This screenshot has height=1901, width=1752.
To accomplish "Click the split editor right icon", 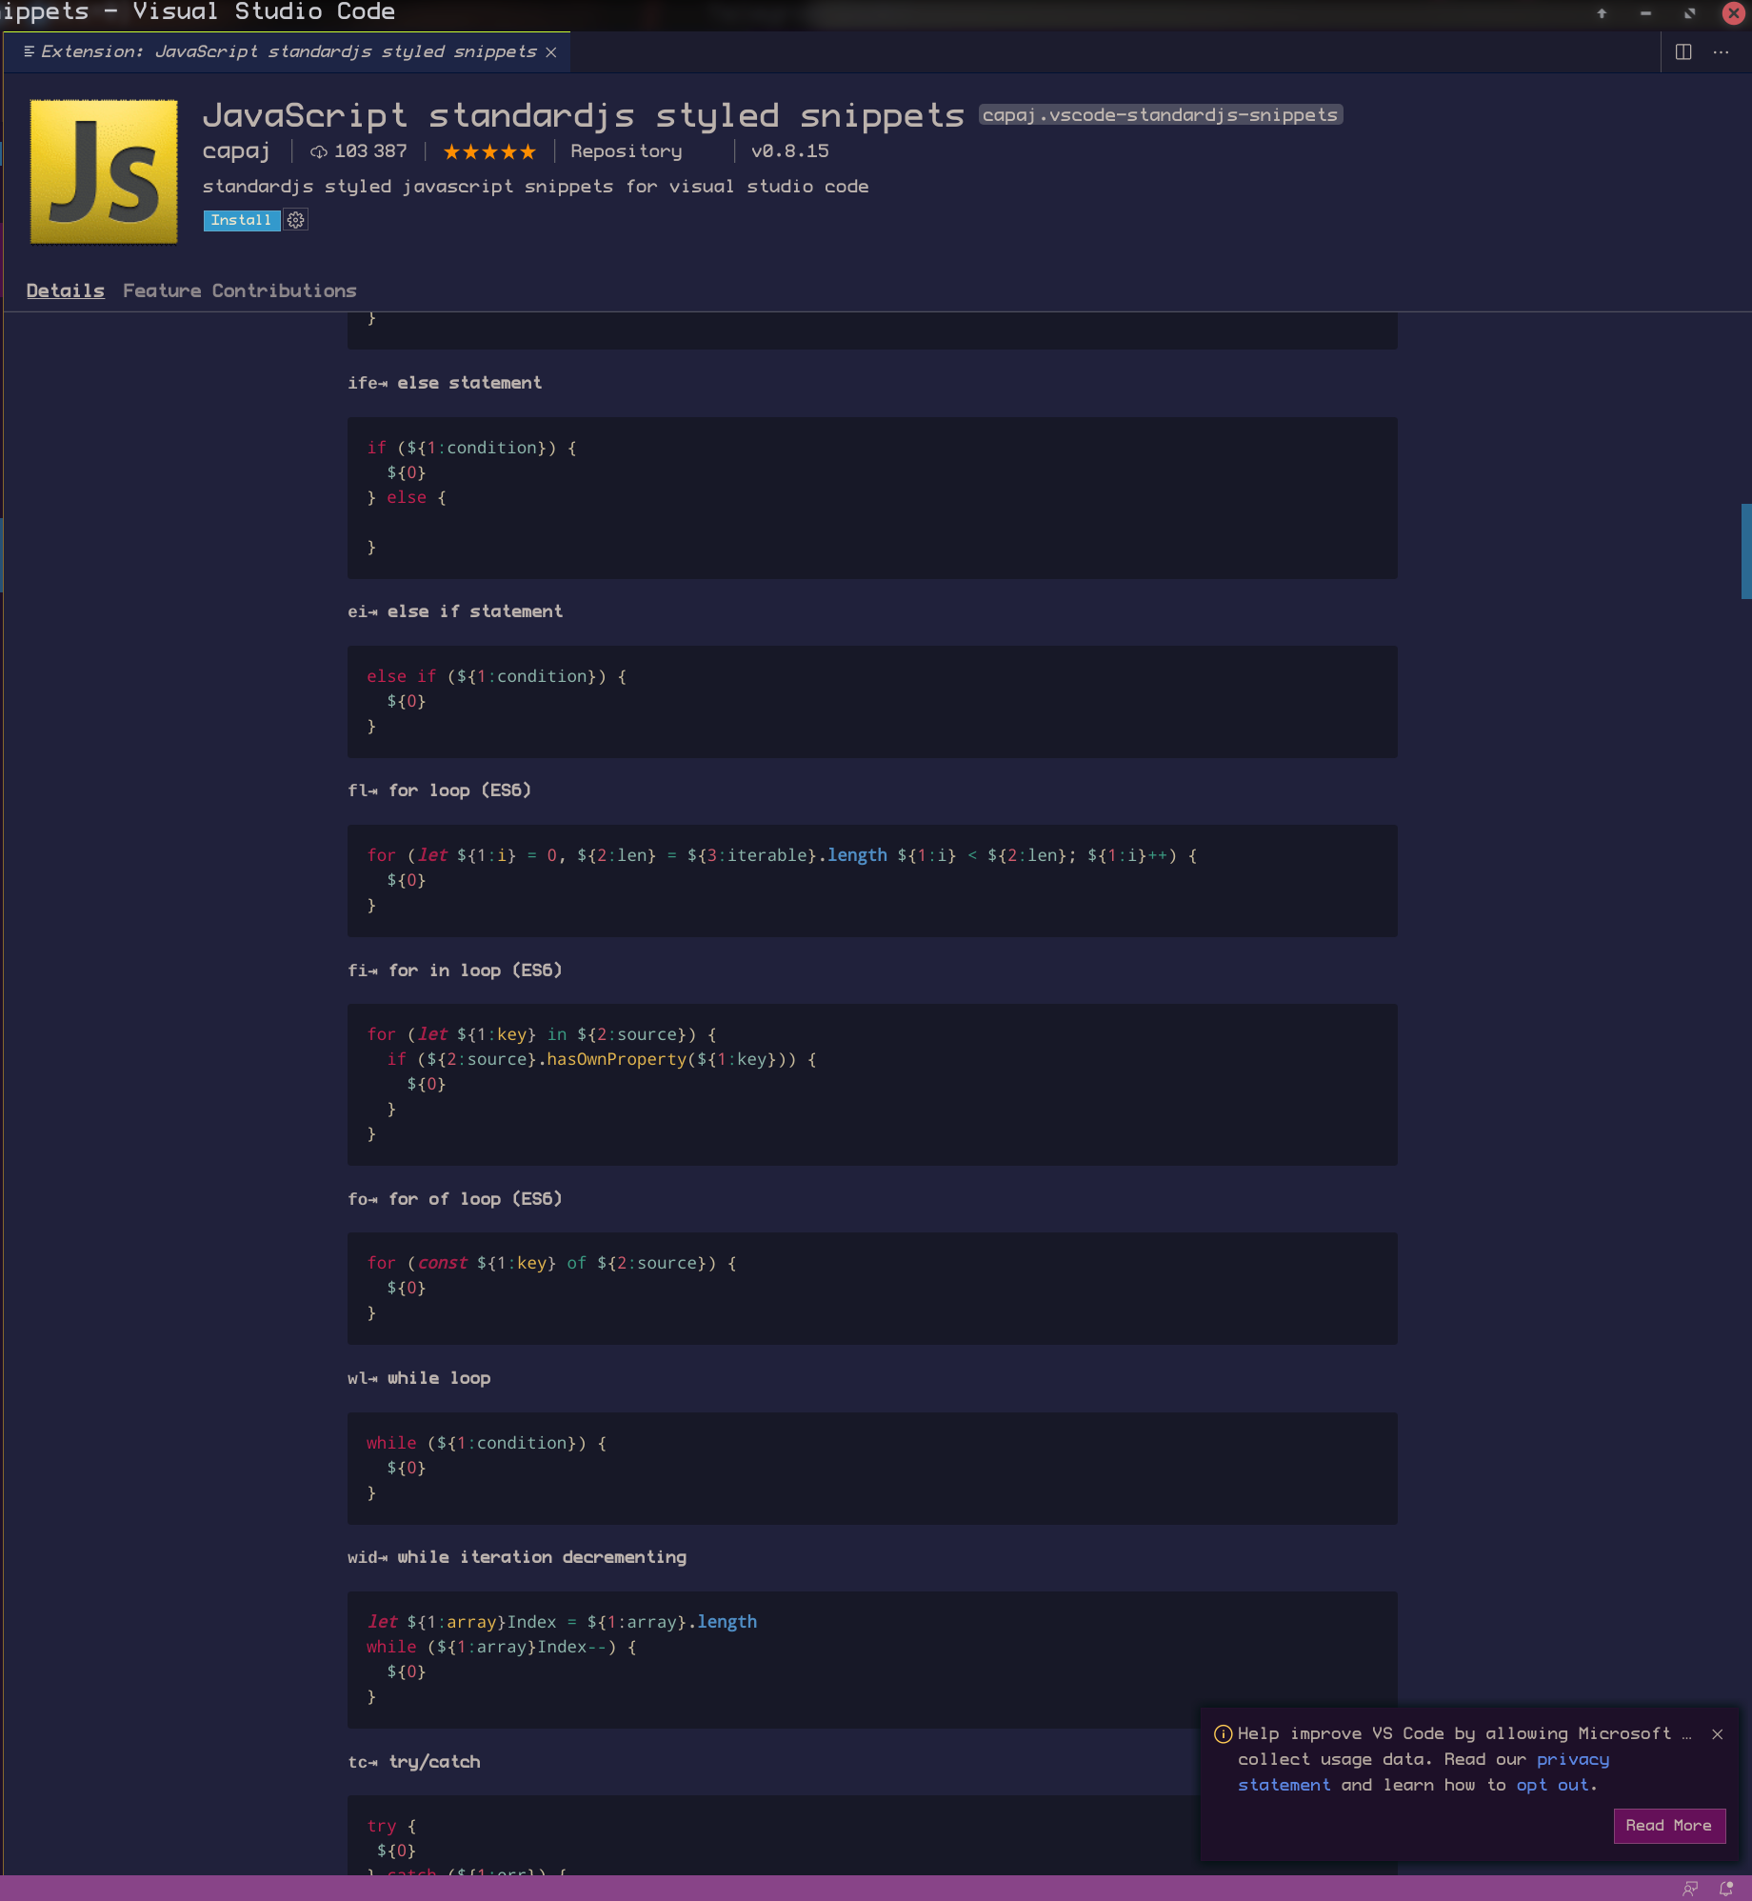I will 1683,52.
